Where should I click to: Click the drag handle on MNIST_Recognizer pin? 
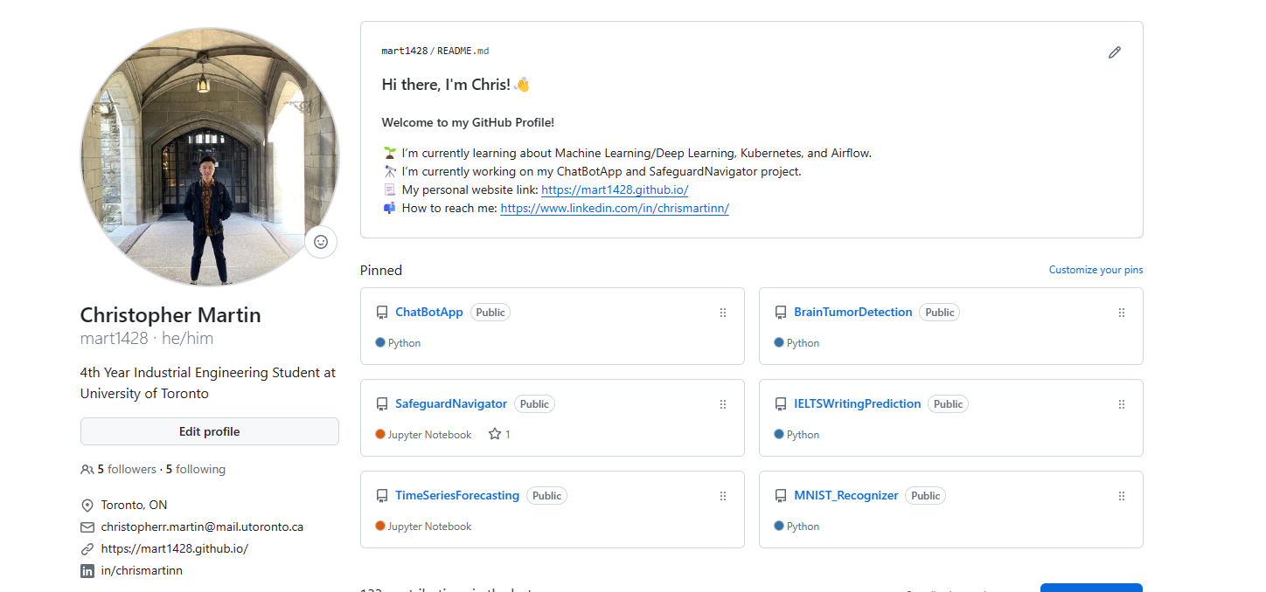point(1122,496)
